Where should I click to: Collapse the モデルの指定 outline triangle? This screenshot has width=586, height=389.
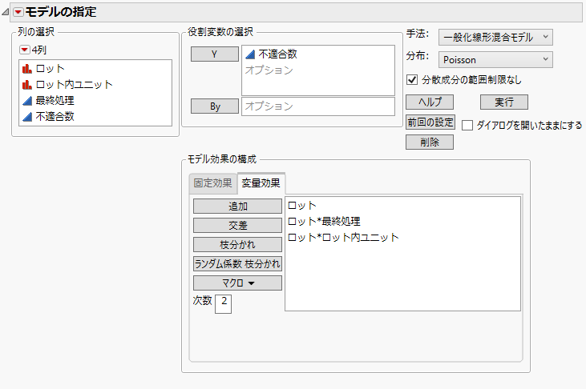(7, 13)
